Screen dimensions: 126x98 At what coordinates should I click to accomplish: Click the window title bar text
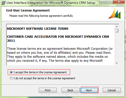point(51,3)
